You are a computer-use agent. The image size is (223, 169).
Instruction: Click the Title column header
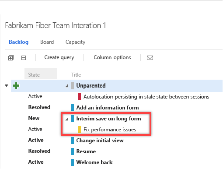pyautogui.click(x=76, y=75)
